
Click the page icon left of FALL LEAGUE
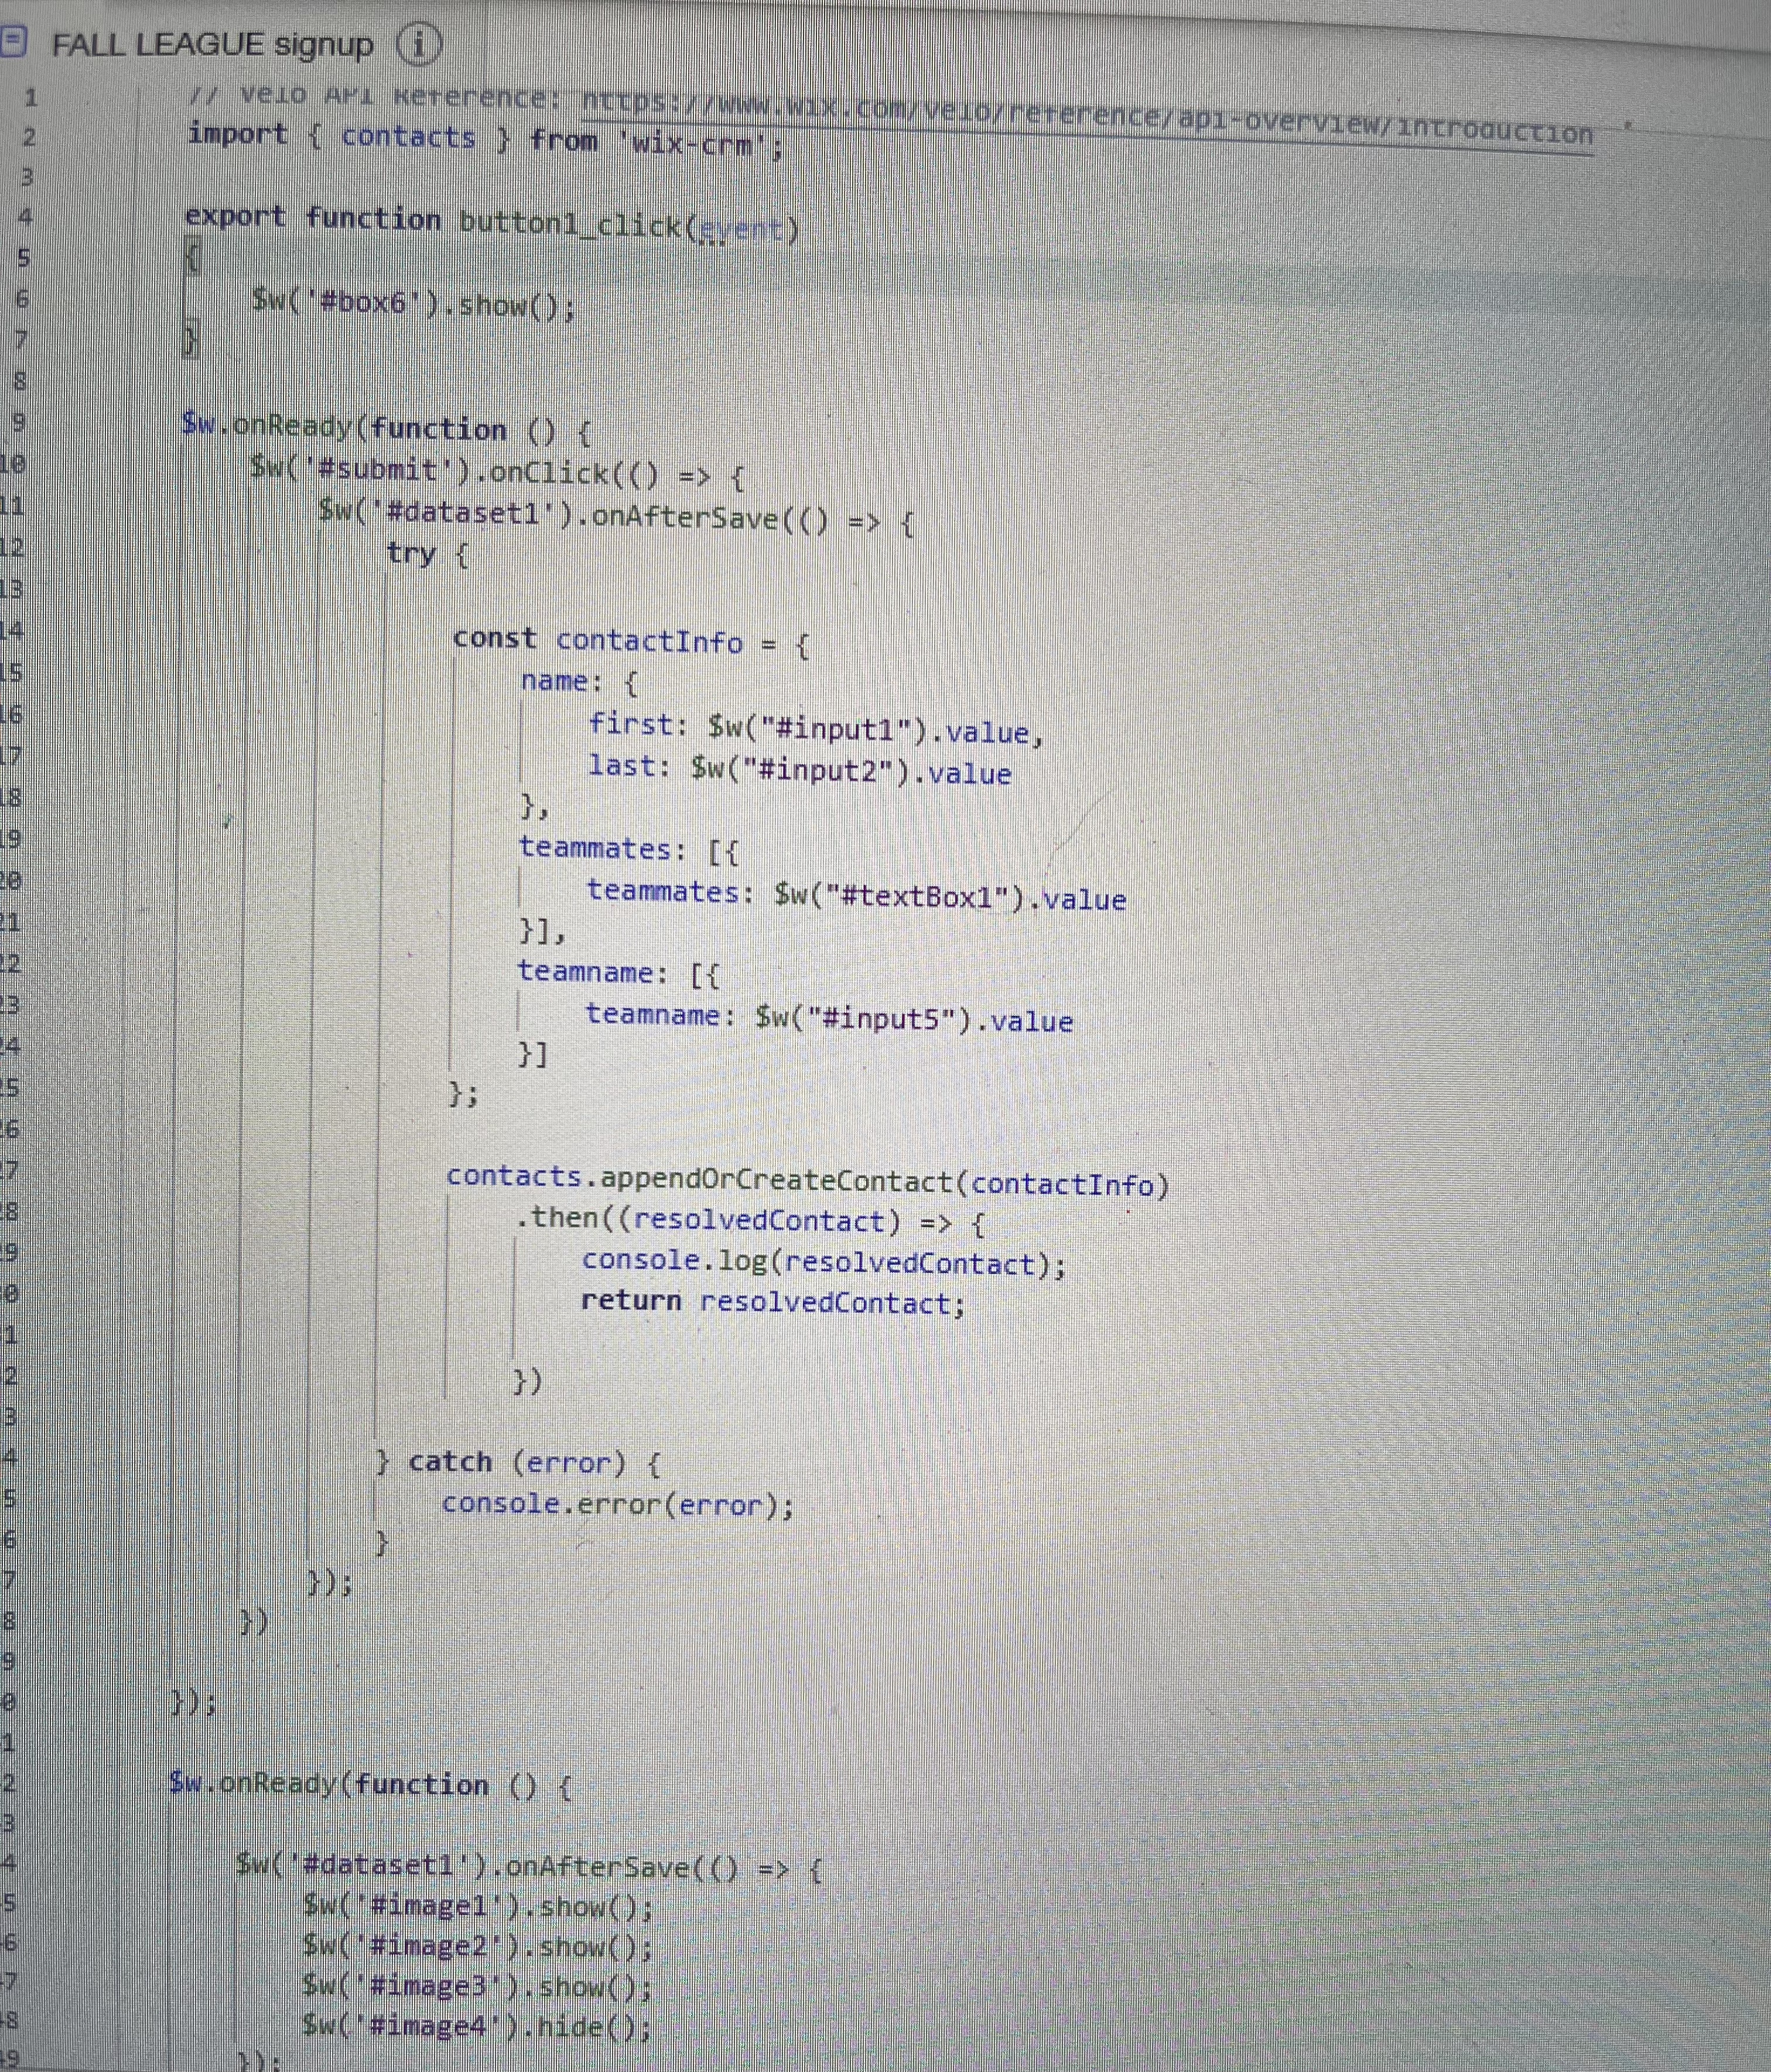(x=14, y=41)
